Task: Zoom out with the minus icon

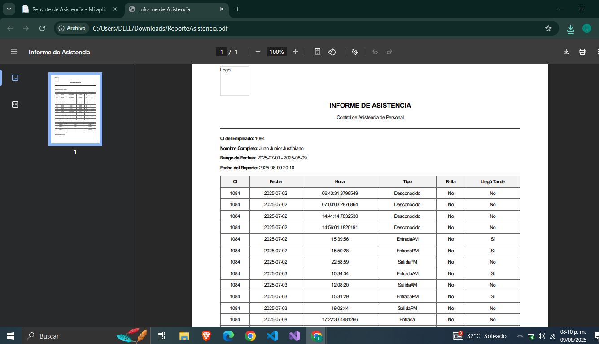Action: click(258, 52)
